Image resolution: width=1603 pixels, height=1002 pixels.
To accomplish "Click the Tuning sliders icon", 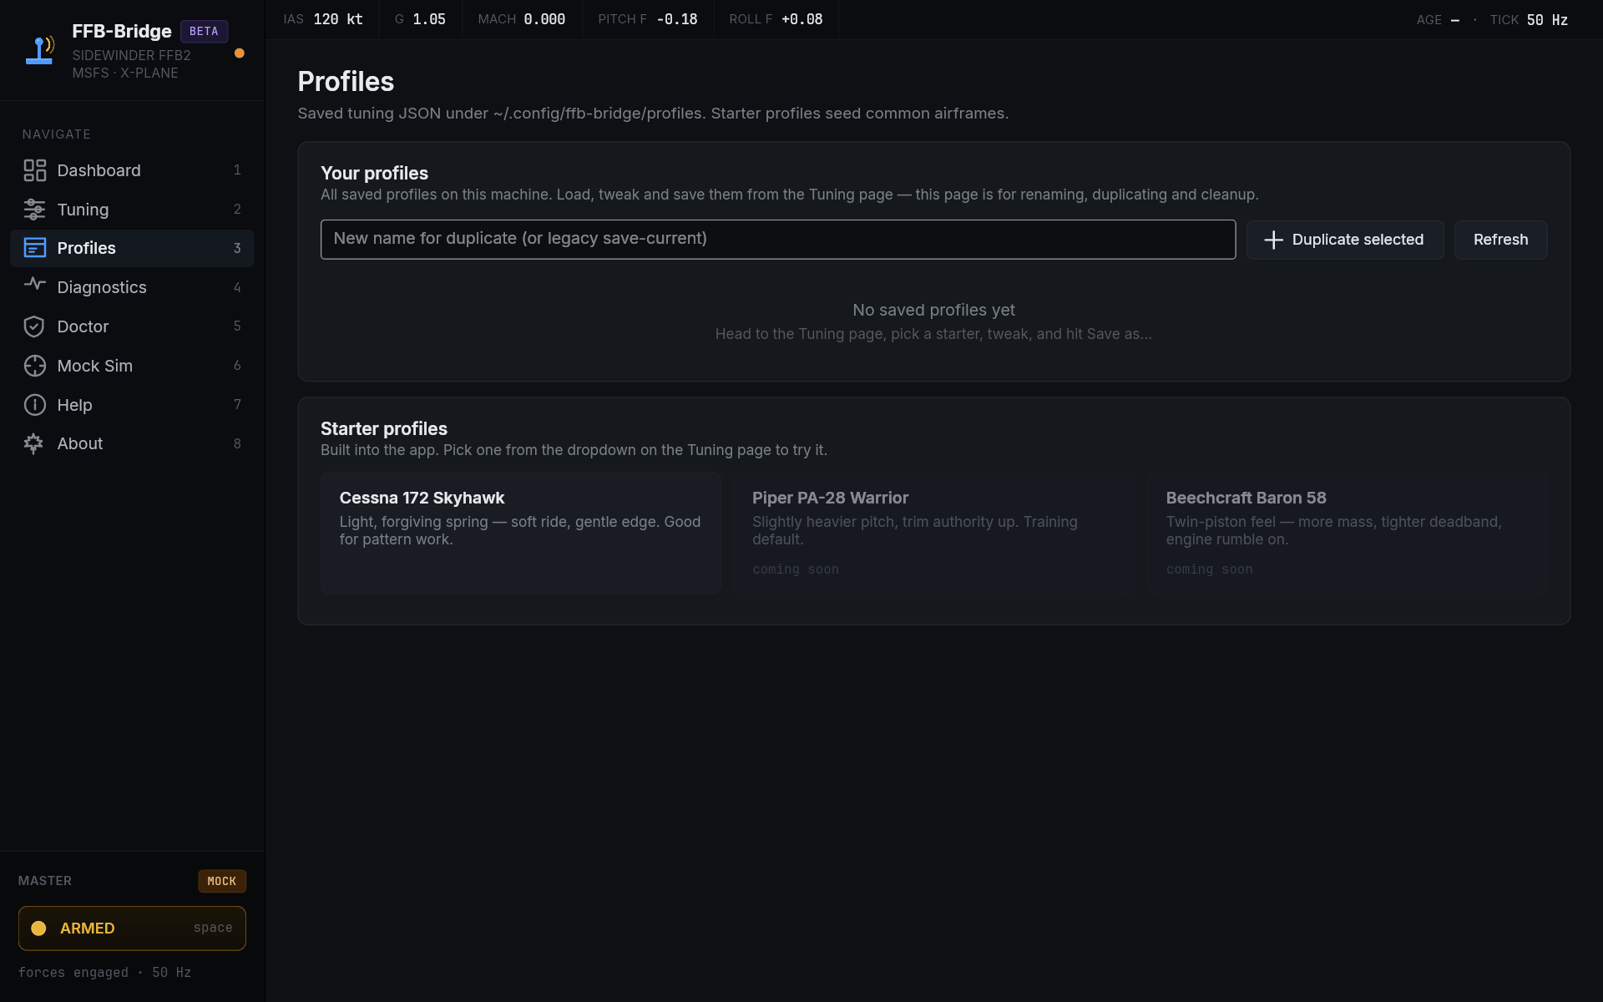I will click(x=34, y=210).
